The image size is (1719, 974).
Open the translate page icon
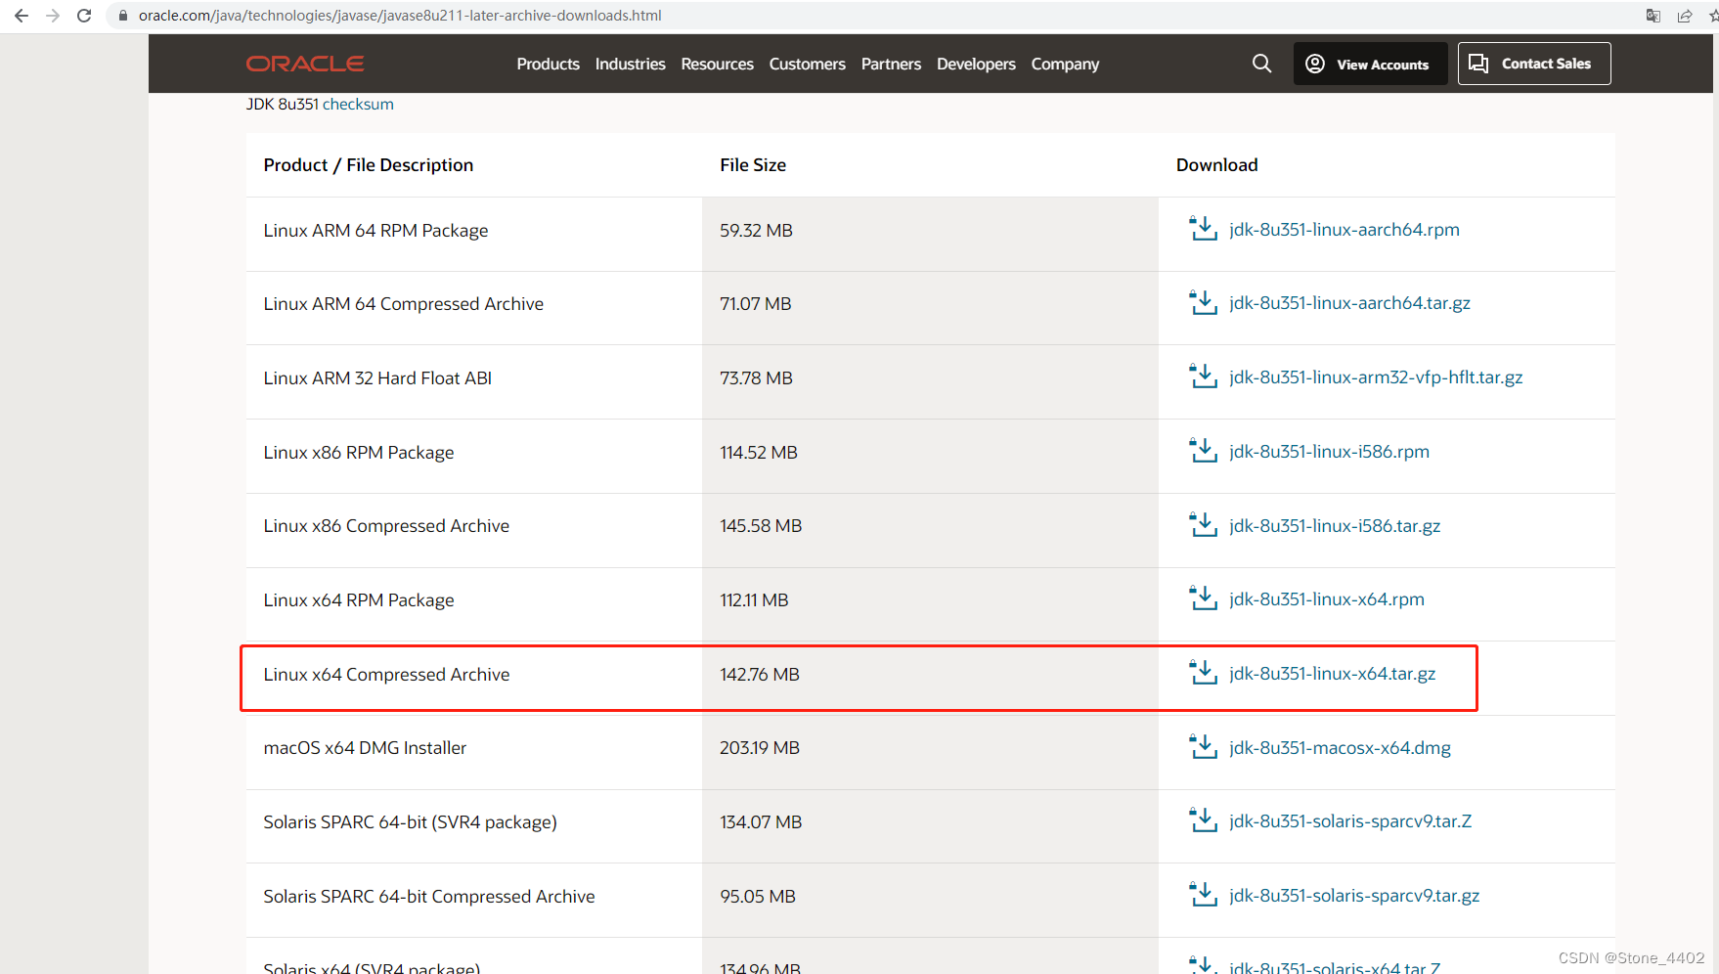[x=1653, y=16]
